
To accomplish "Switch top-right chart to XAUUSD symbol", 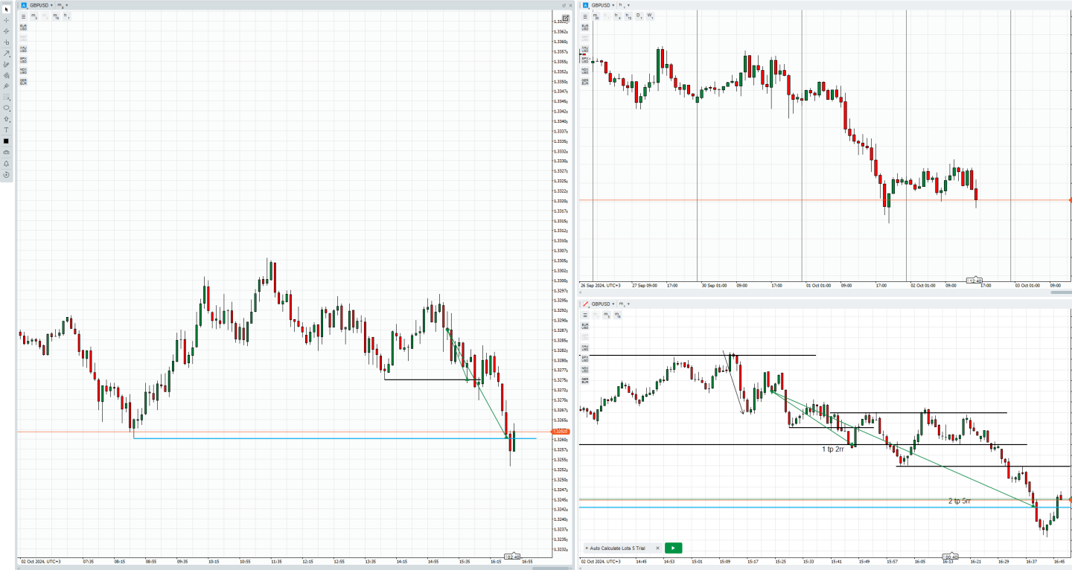I will tap(585, 48).
